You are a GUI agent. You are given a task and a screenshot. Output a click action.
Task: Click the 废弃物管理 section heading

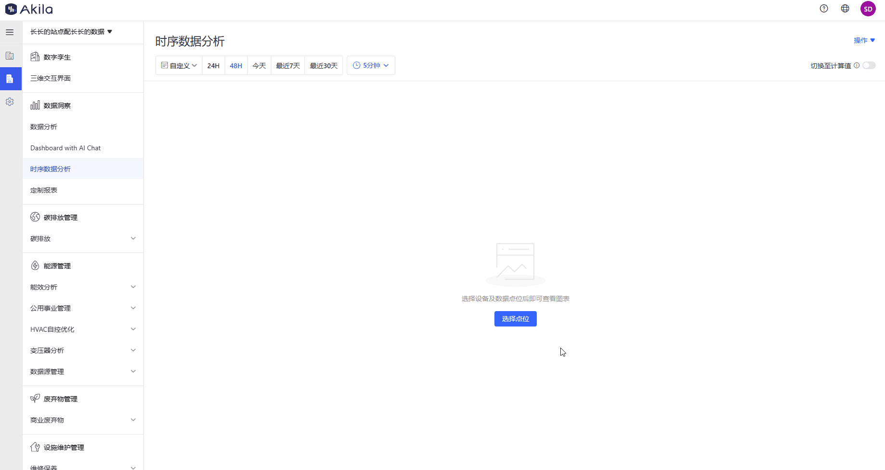61,399
